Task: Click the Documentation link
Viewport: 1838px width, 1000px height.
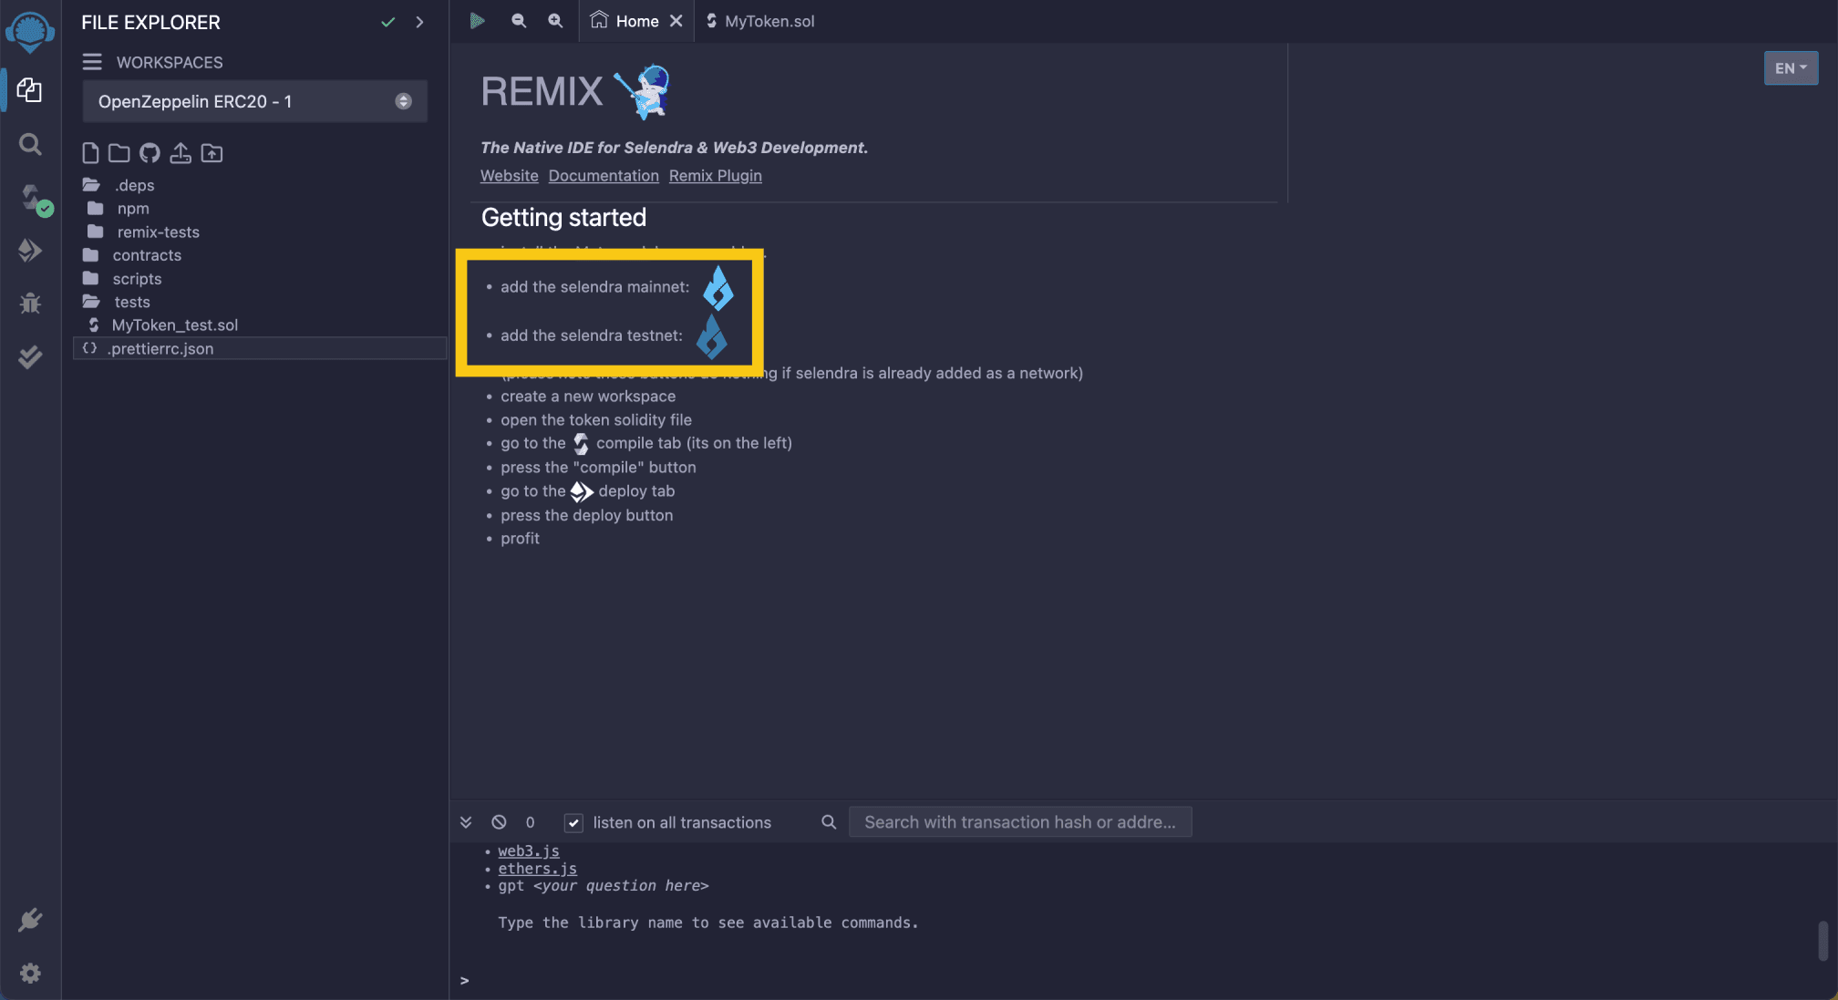Action: pyautogui.click(x=604, y=175)
